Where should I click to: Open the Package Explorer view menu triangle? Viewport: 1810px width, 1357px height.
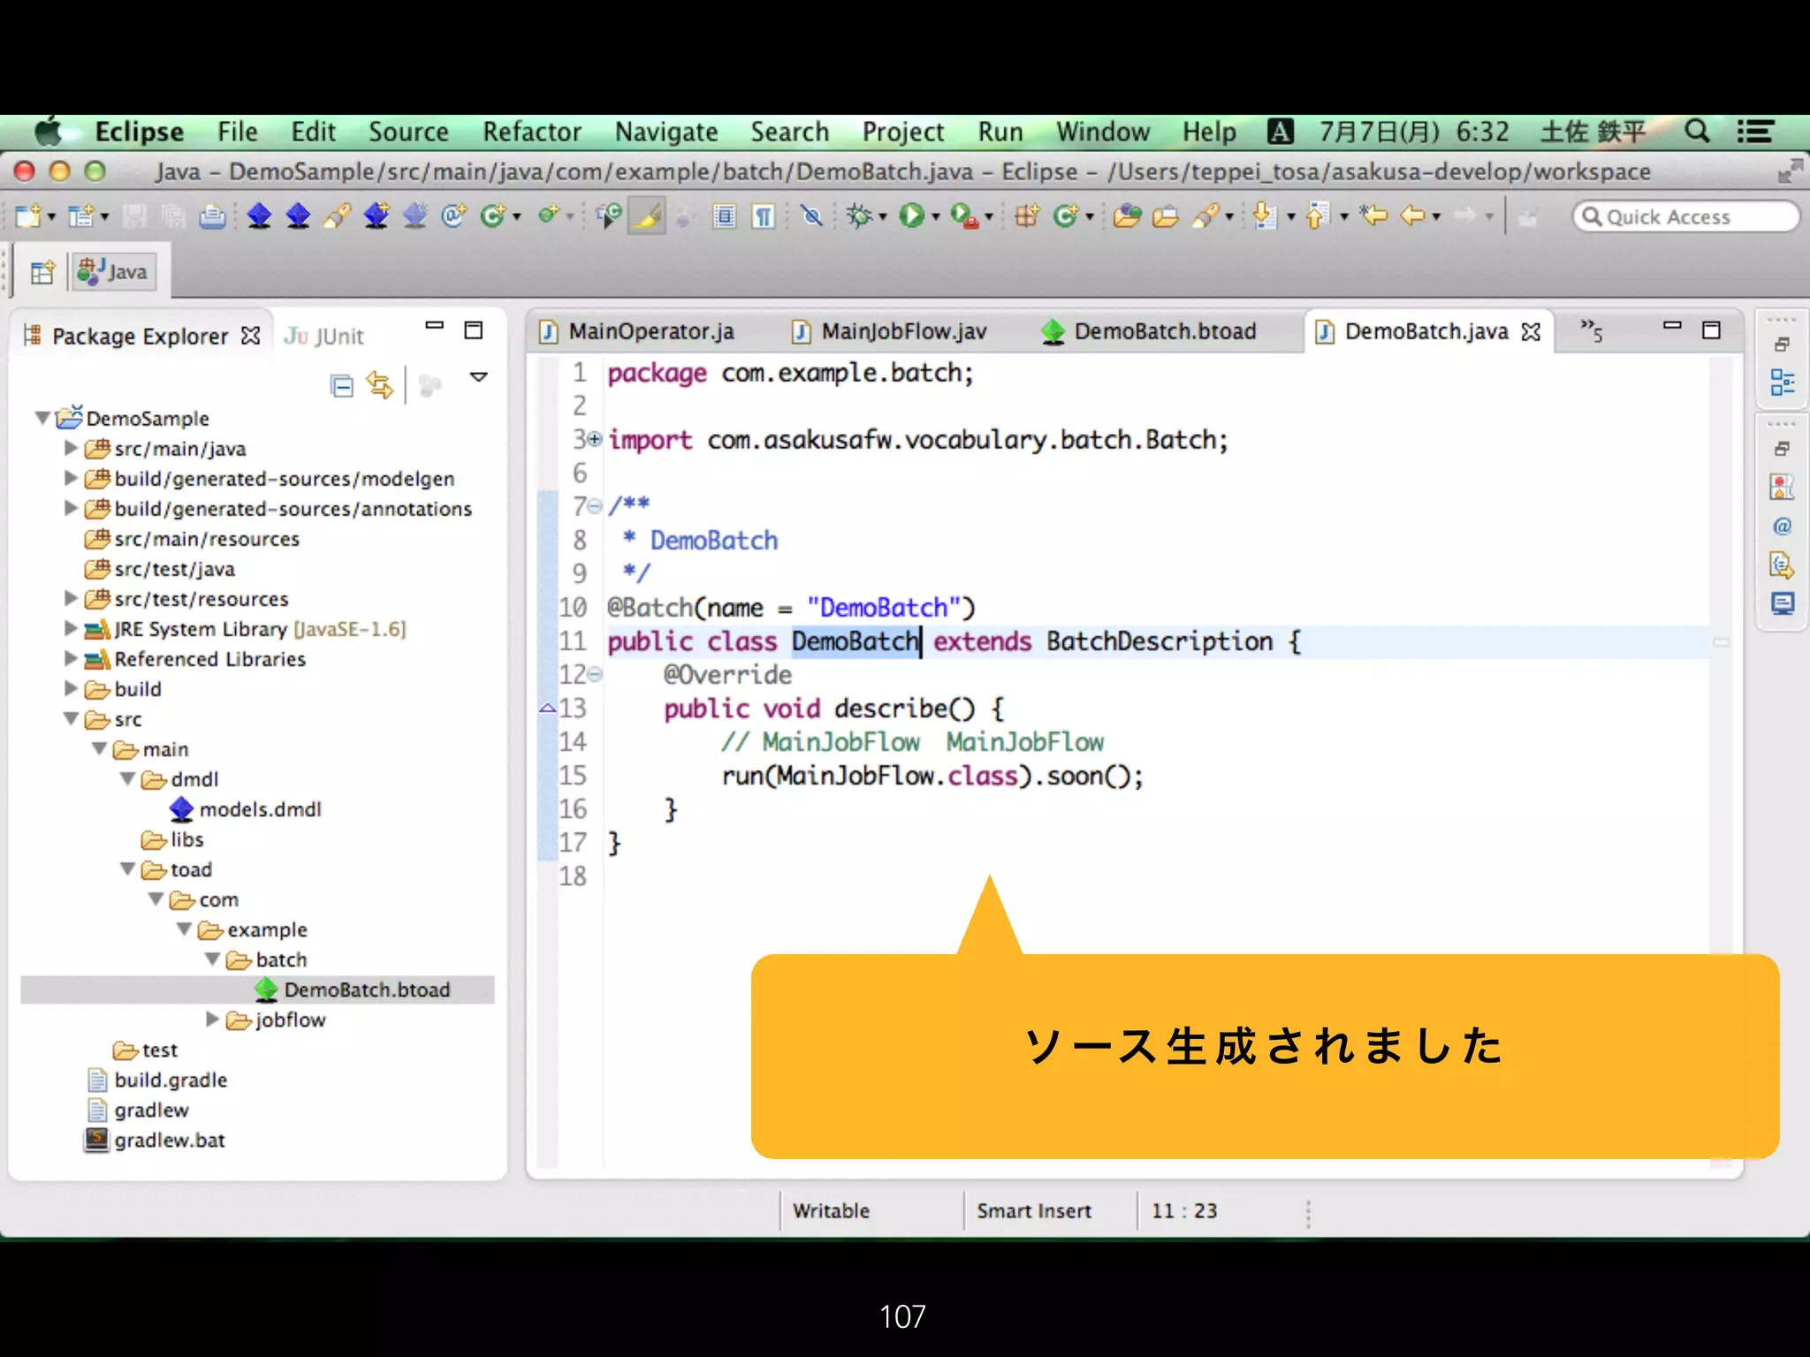point(479,377)
